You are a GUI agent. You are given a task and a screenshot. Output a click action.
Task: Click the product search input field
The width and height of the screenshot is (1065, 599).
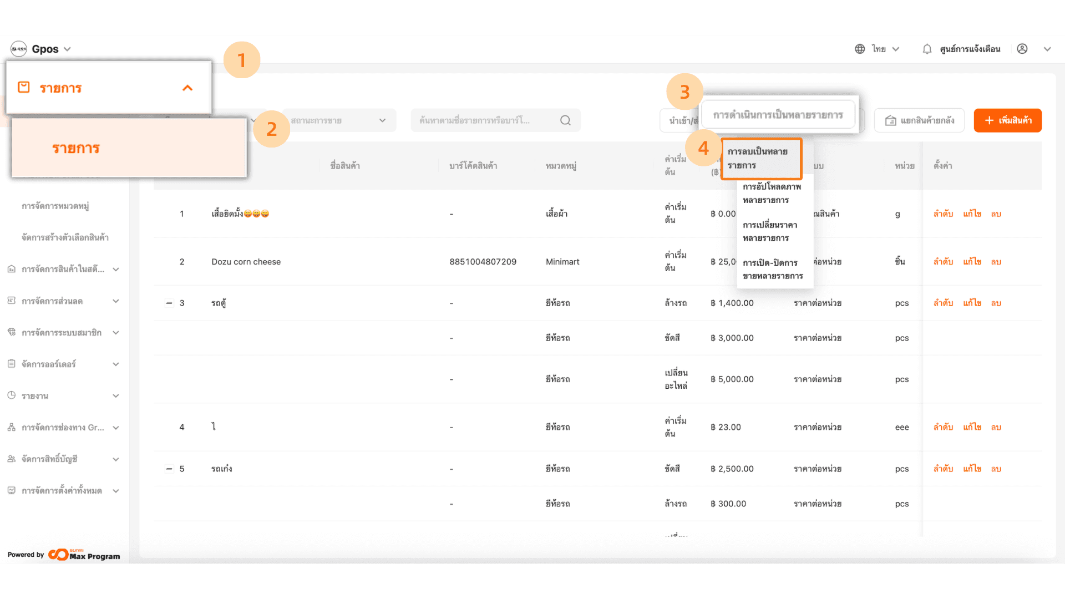click(483, 120)
